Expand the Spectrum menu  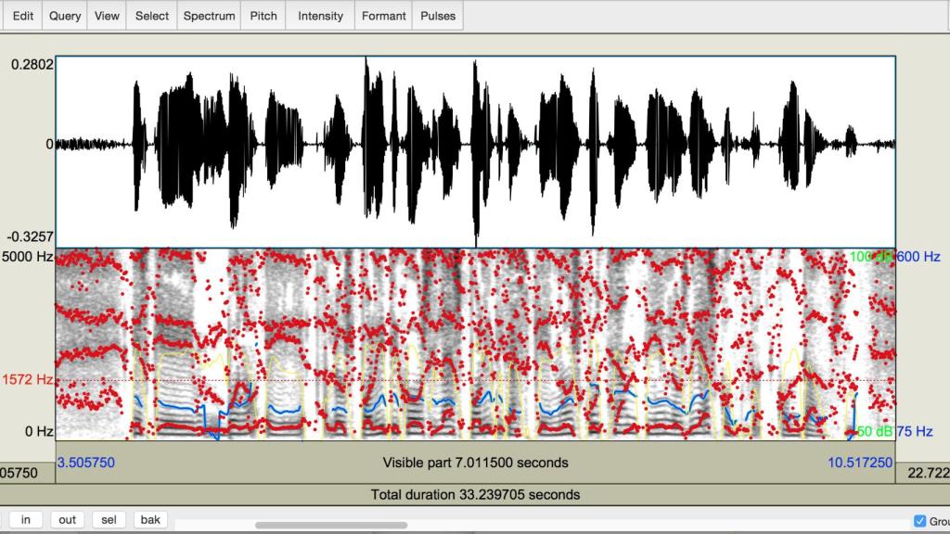209,16
